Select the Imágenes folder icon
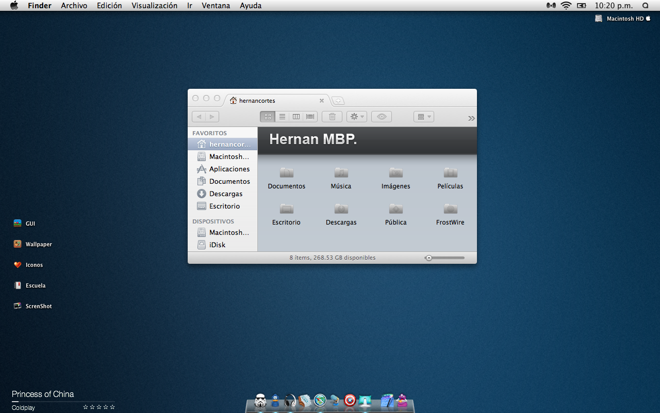Viewport: 660px width, 413px height. tap(396, 172)
